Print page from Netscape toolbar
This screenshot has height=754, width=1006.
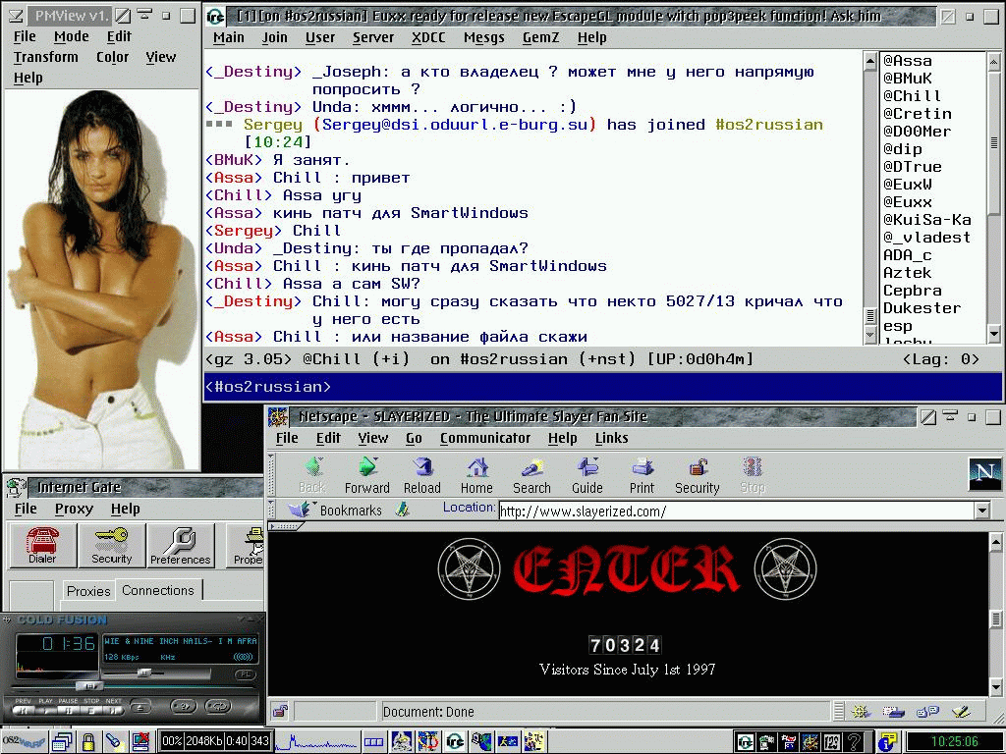642,475
